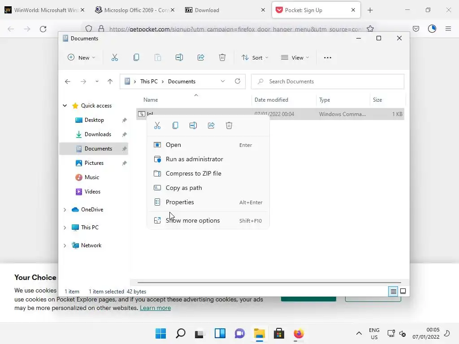Click Search Documents field

[x=328, y=82]
